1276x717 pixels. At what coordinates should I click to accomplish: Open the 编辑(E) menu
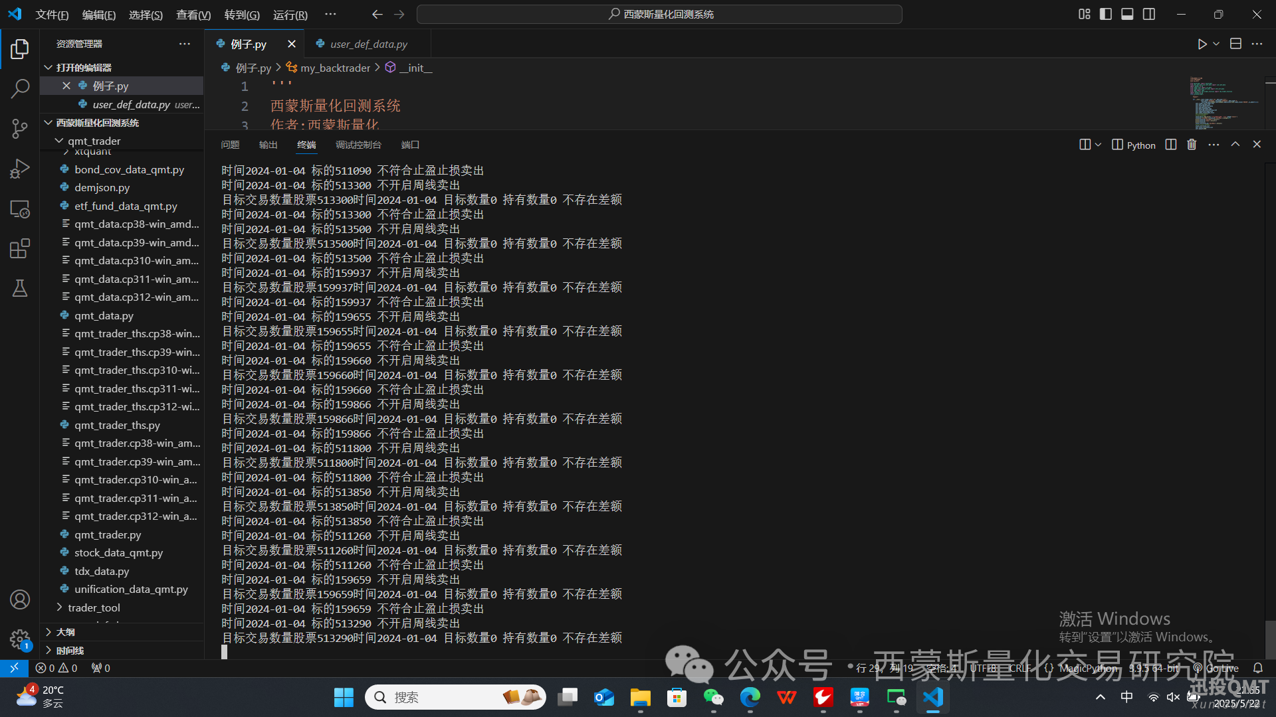[98, 15]
